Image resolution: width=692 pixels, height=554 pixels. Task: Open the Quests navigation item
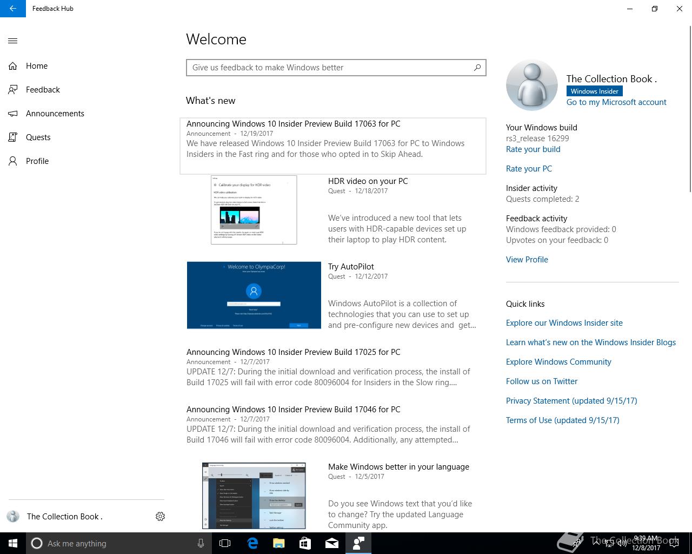click(86, 137)
